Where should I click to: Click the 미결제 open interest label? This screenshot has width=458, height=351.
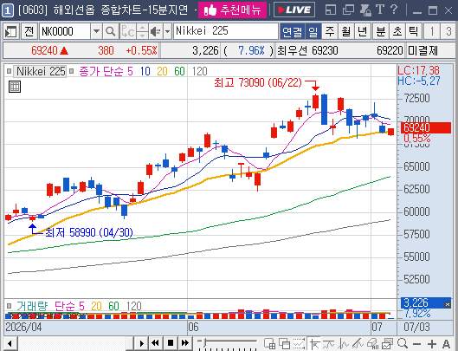click(x=423, y=50)
